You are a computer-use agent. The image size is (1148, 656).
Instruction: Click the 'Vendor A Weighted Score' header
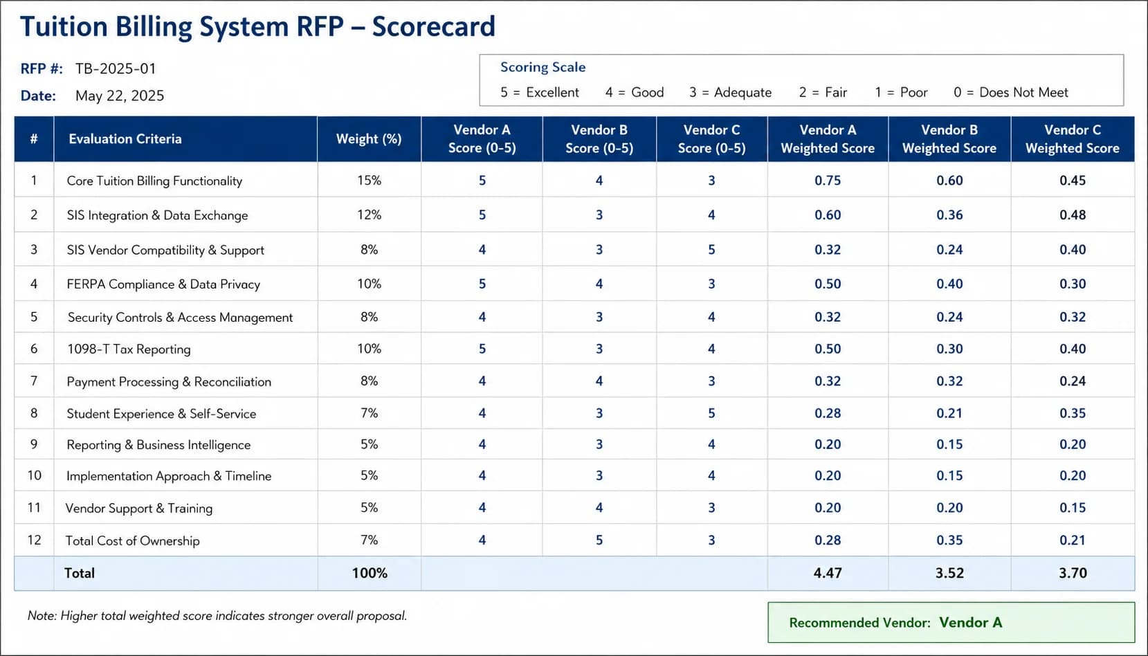(x=828, y=138)
